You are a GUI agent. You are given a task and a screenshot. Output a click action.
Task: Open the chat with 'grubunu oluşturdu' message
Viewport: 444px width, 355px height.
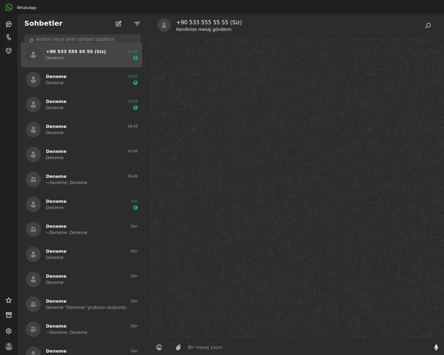pos(82,304)
